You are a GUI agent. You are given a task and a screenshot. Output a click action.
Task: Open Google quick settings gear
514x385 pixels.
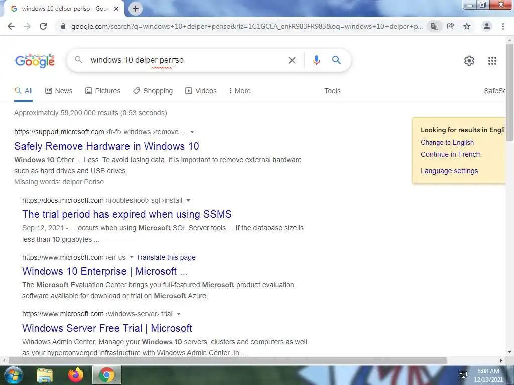[469, 61]
